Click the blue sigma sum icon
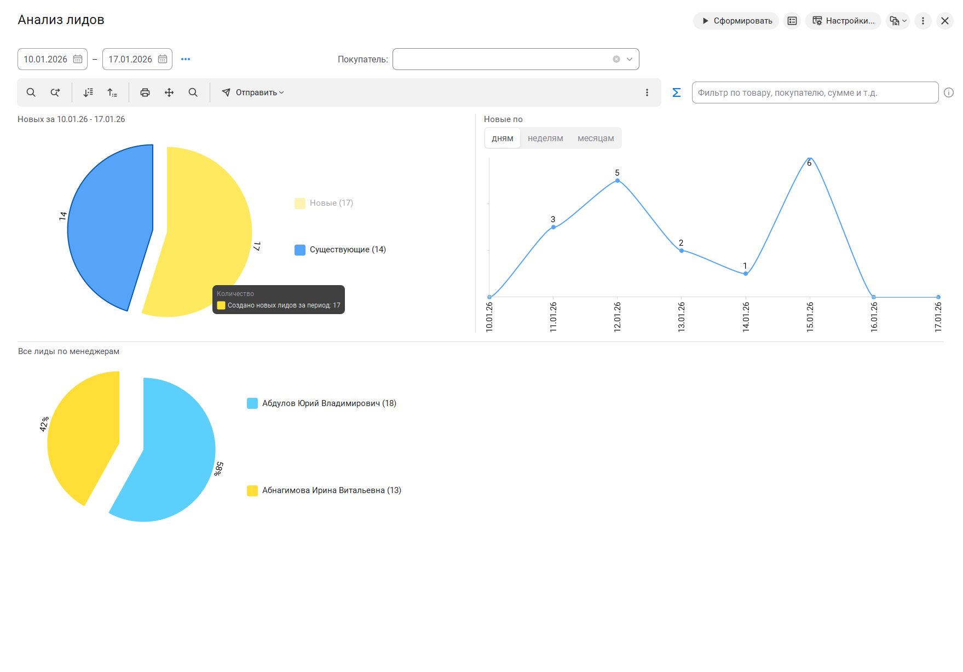 pyautogui.click(x=677, y=92)
